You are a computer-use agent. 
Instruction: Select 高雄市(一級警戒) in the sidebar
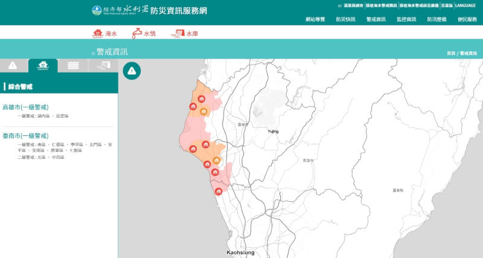[25, 108]
